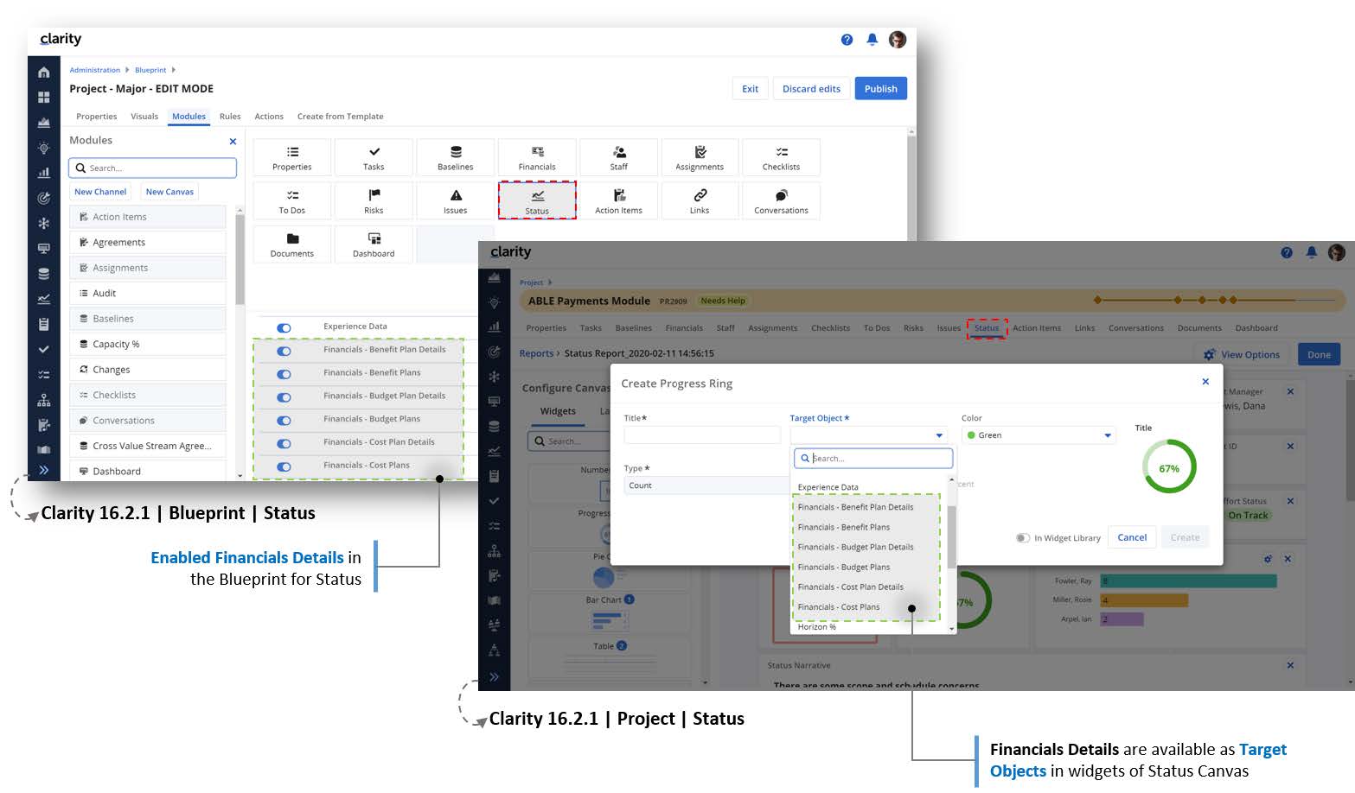Switch to the Actions tab
Screen dimensions: 1355x793
[269, 117]
